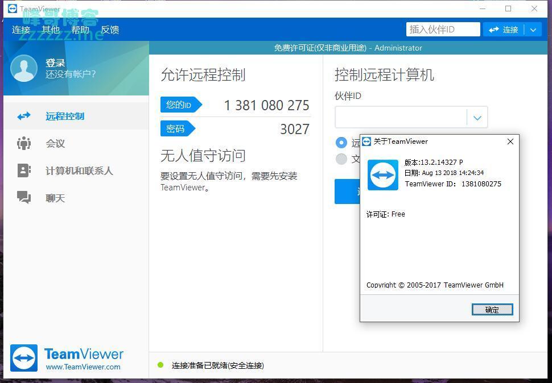Click the TeamViewer logo in About dialog

[x=382, y=175]
